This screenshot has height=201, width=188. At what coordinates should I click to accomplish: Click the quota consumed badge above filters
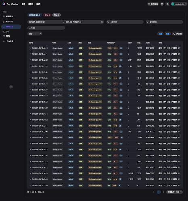coord(35,15)
